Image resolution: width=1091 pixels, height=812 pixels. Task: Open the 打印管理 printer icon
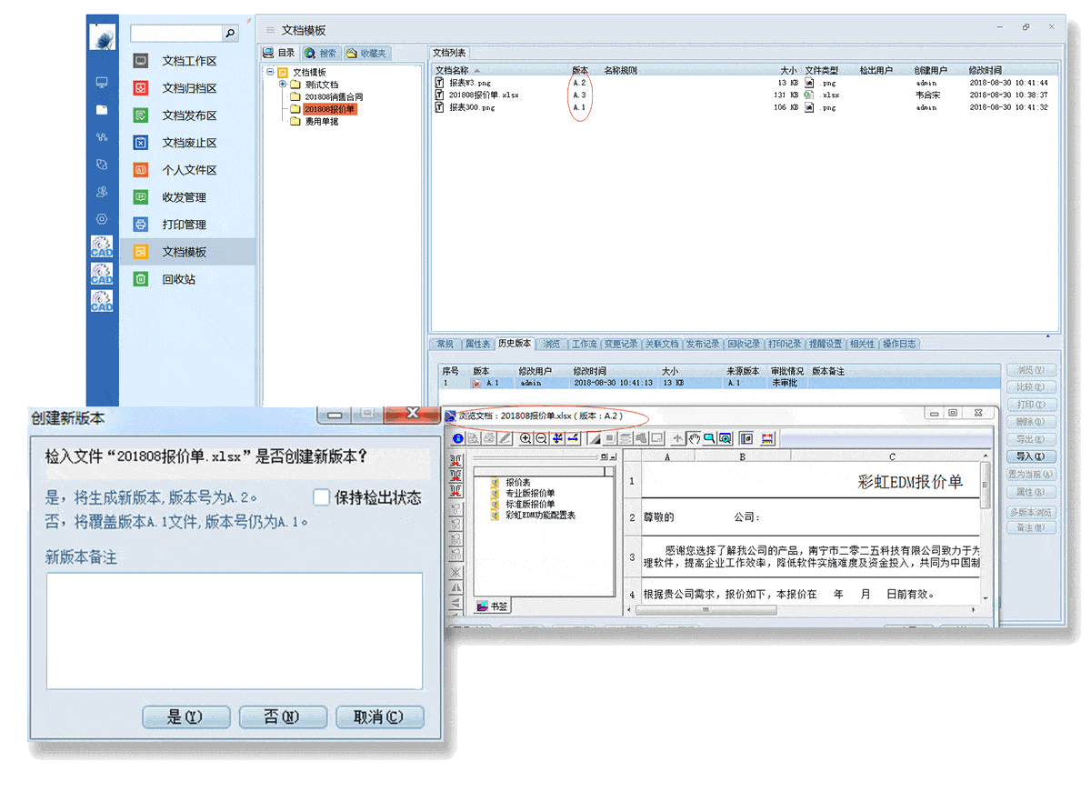(x=141, y=225)
